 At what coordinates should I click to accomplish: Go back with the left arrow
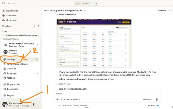point(9,3)
